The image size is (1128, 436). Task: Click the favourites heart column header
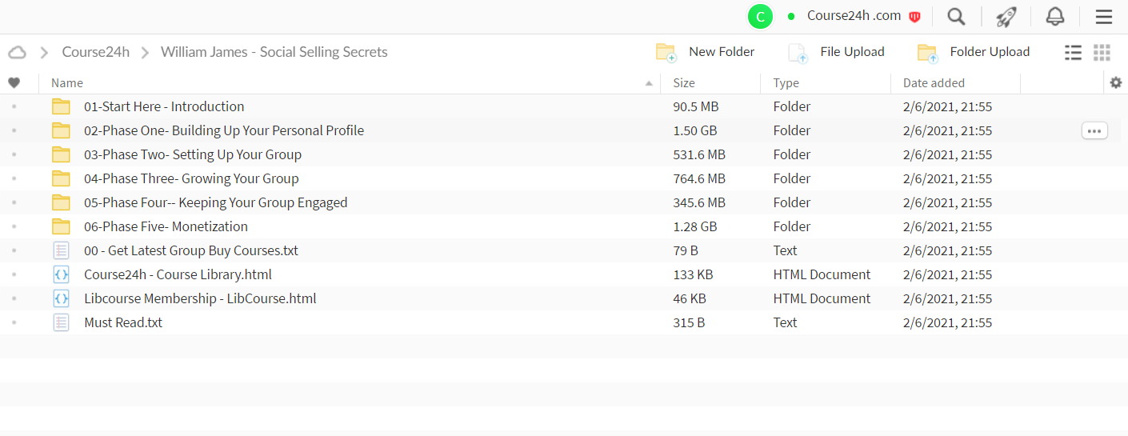[14, 82]
